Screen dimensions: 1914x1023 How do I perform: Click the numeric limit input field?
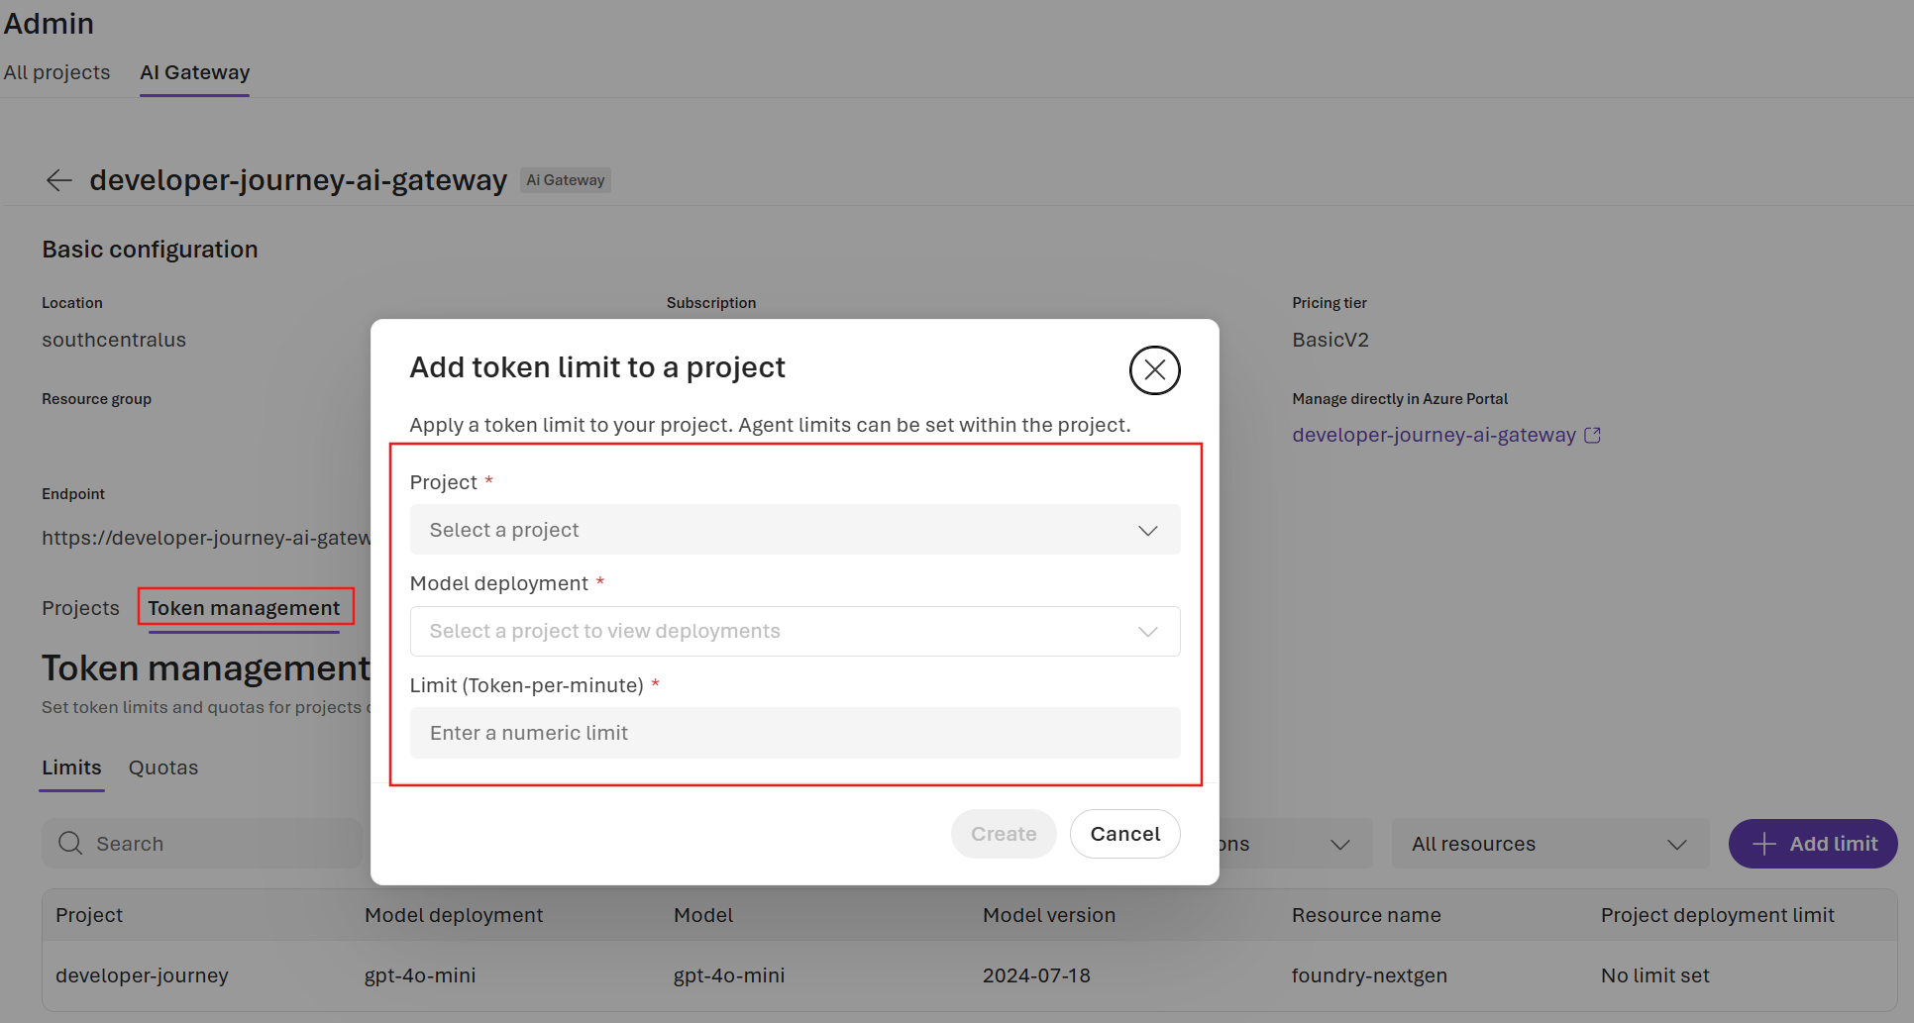click(795, 733)
